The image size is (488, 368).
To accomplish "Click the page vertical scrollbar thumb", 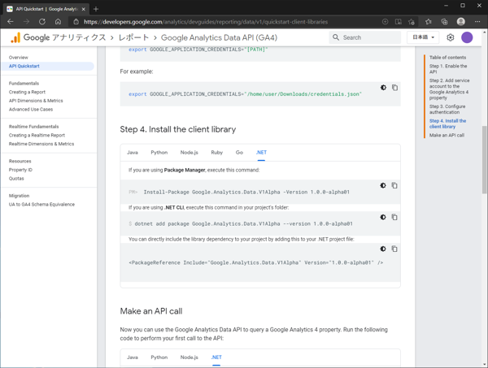I will 485,160.
